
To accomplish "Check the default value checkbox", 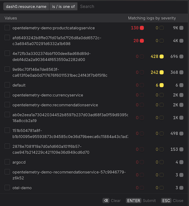I will (7, 85).
